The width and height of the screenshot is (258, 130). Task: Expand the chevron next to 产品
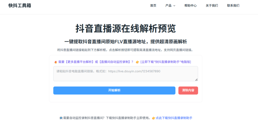[x=174, y=6]
